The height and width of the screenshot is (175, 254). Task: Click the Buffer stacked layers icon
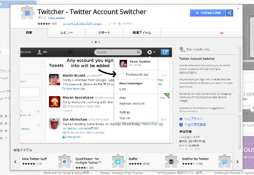(171, 161)
